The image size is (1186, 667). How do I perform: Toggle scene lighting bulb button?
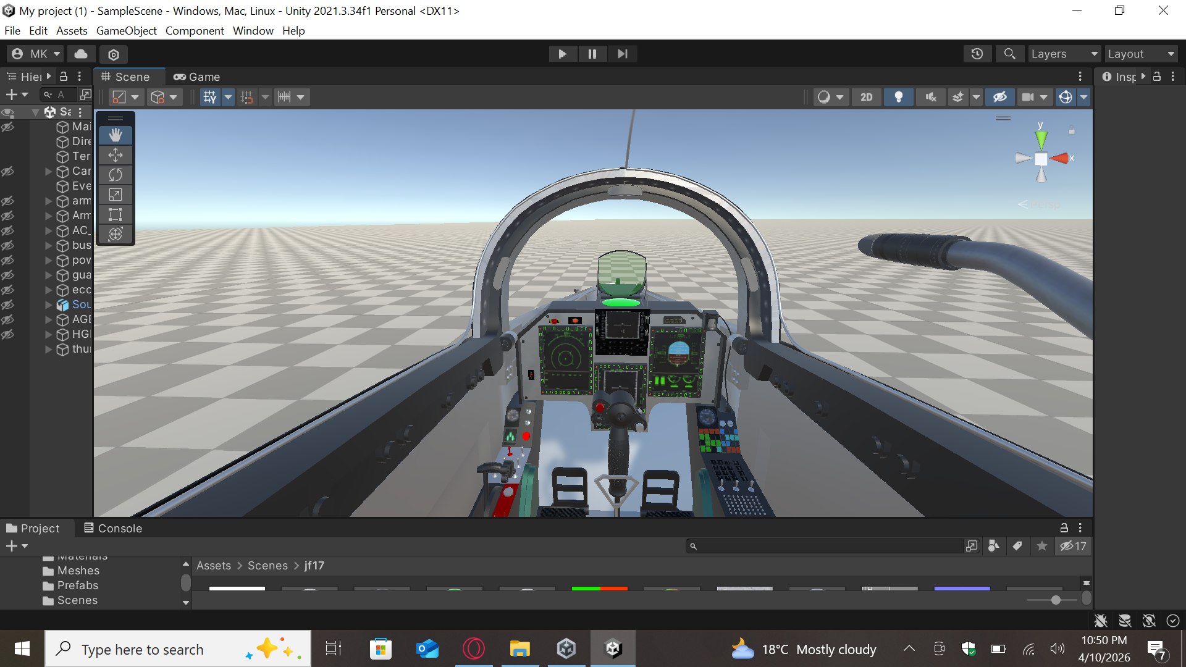point(899,97)
